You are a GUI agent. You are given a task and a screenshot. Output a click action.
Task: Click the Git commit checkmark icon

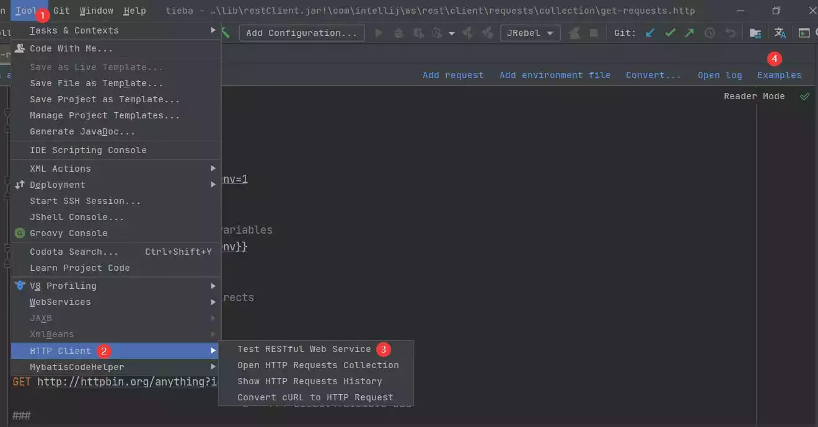pos(670,33)
